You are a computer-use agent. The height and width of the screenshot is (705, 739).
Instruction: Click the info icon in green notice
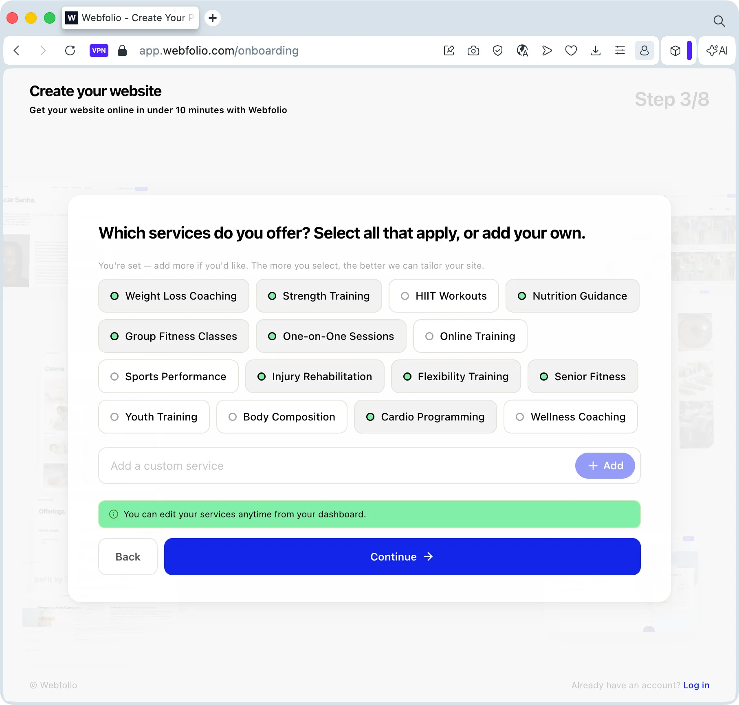point(114,514)
